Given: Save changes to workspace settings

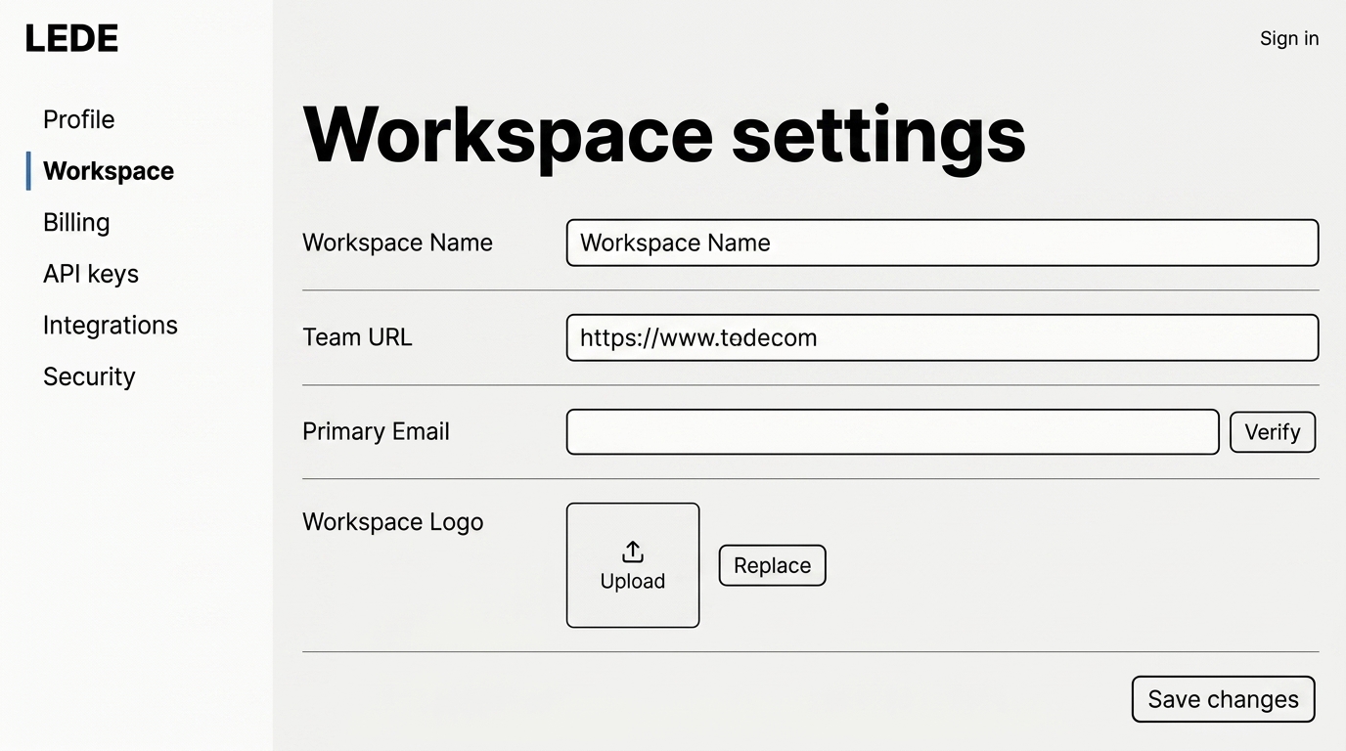Looking at the screenshot, I should [1223, 699].
